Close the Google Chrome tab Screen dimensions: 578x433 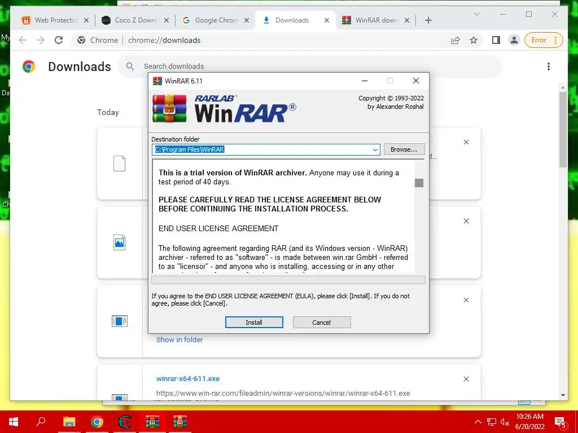[247, 20]
